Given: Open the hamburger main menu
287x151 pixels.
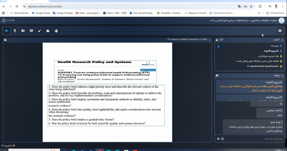Looking at the screenshot, I should click(x=280, y=31).
